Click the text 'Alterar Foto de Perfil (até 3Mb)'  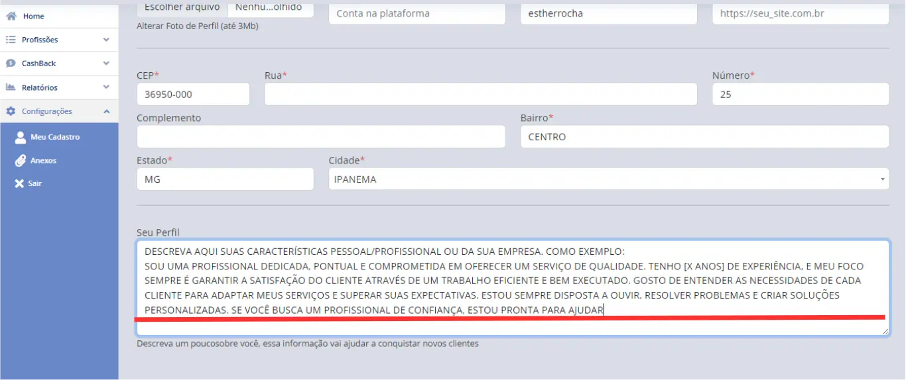tap(198, 26)
